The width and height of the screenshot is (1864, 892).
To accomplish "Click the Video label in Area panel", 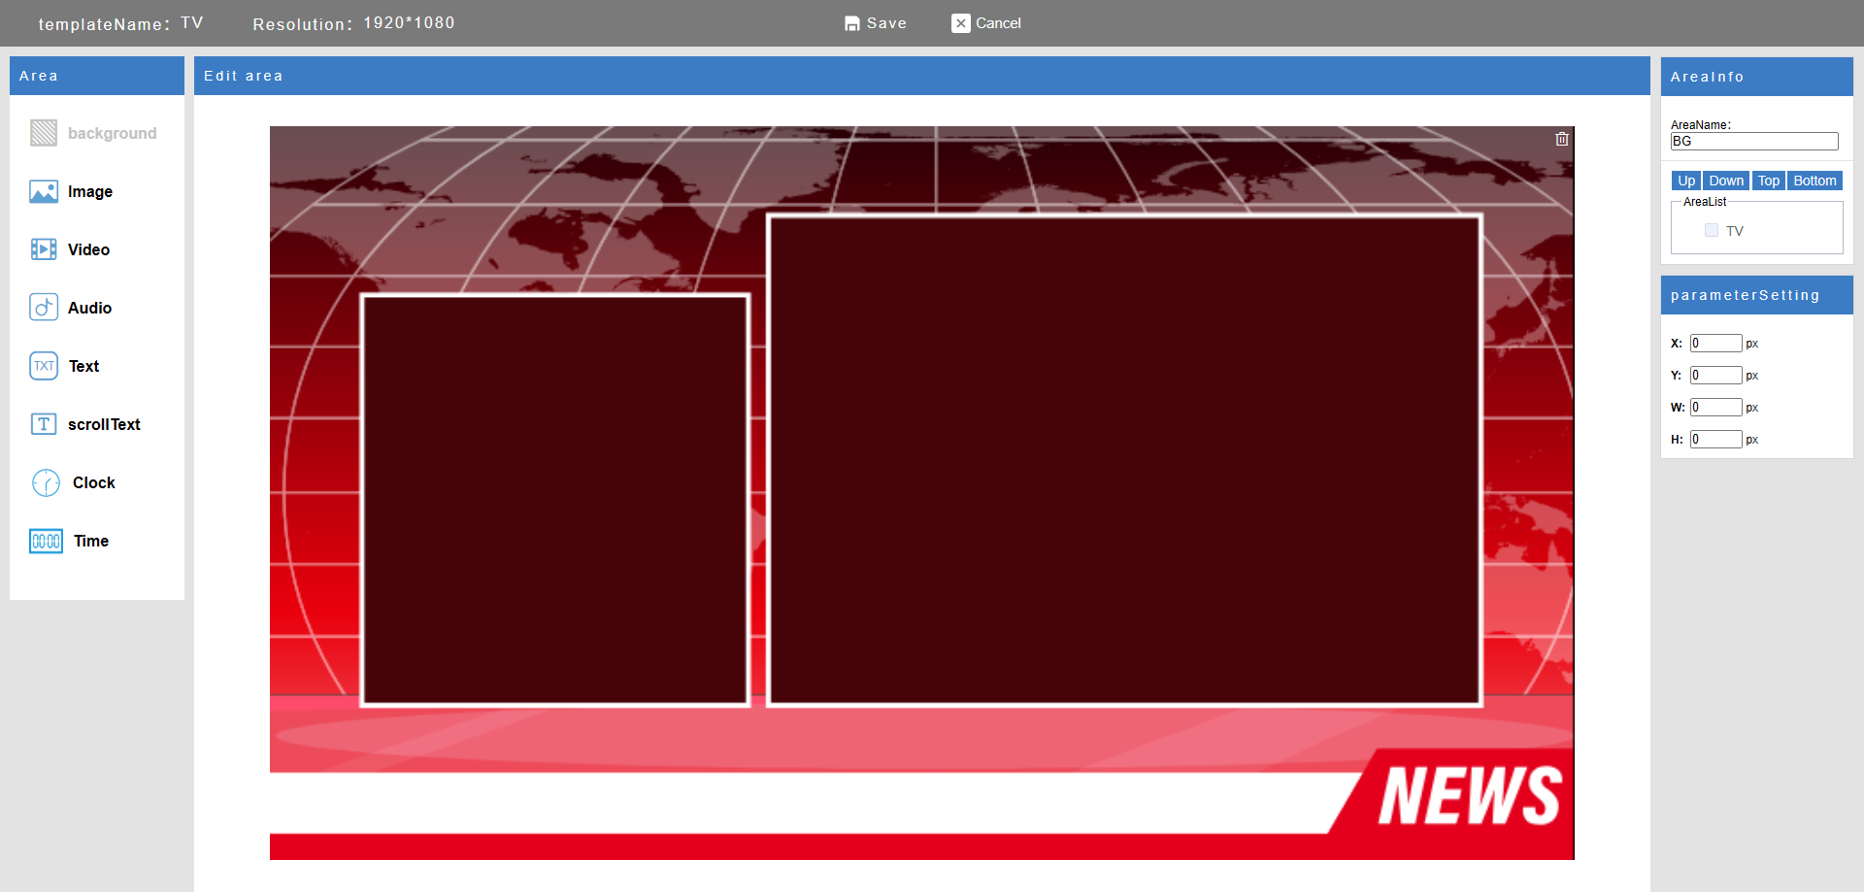I will (x=88, y=249).
